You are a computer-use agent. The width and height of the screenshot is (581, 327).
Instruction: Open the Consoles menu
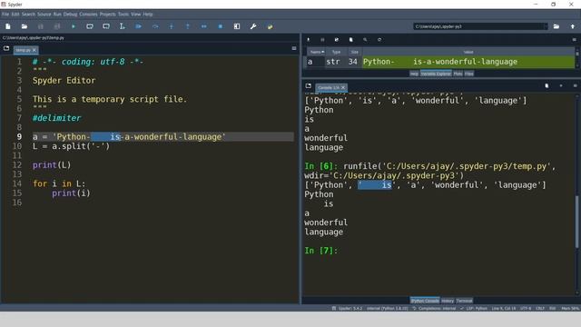(88, 15)
